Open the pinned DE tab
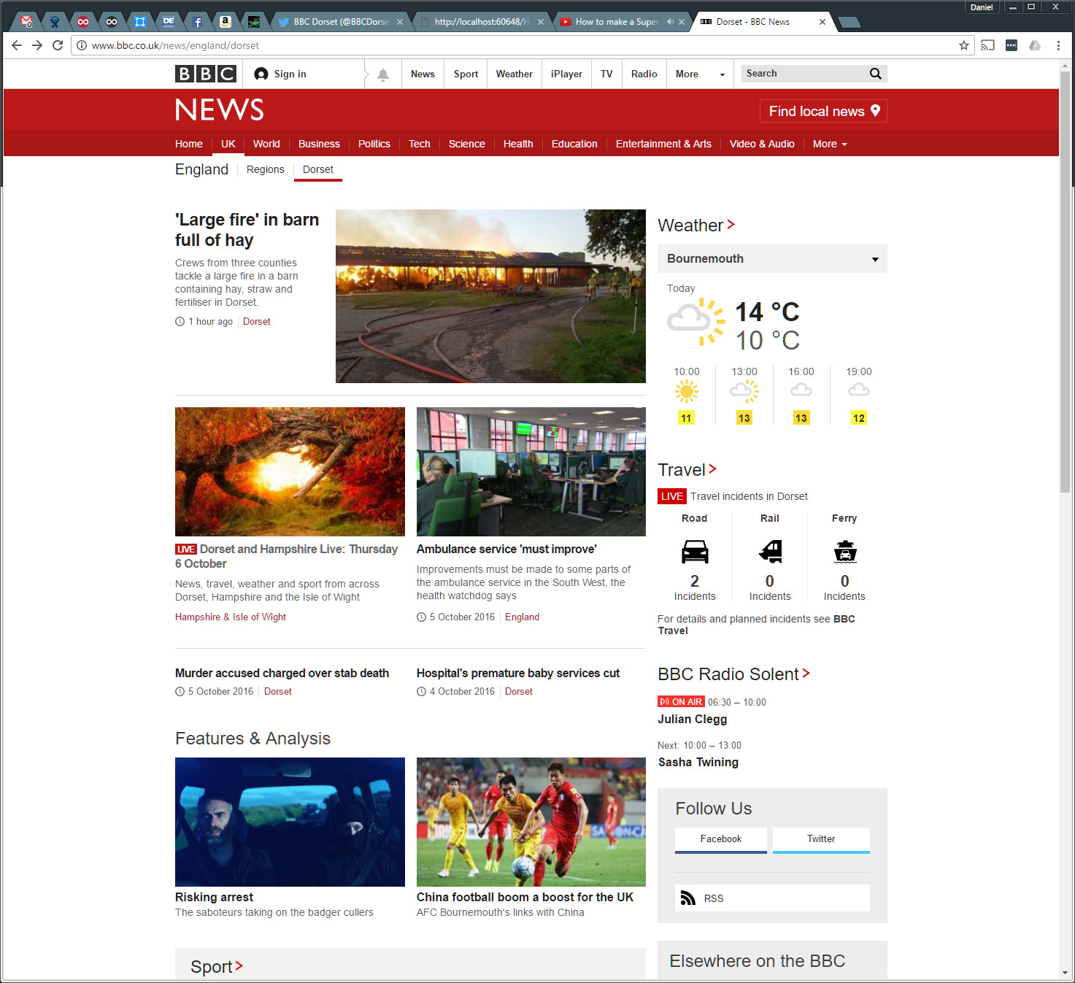Viewport: 1075px width, 983px height. 169,22
